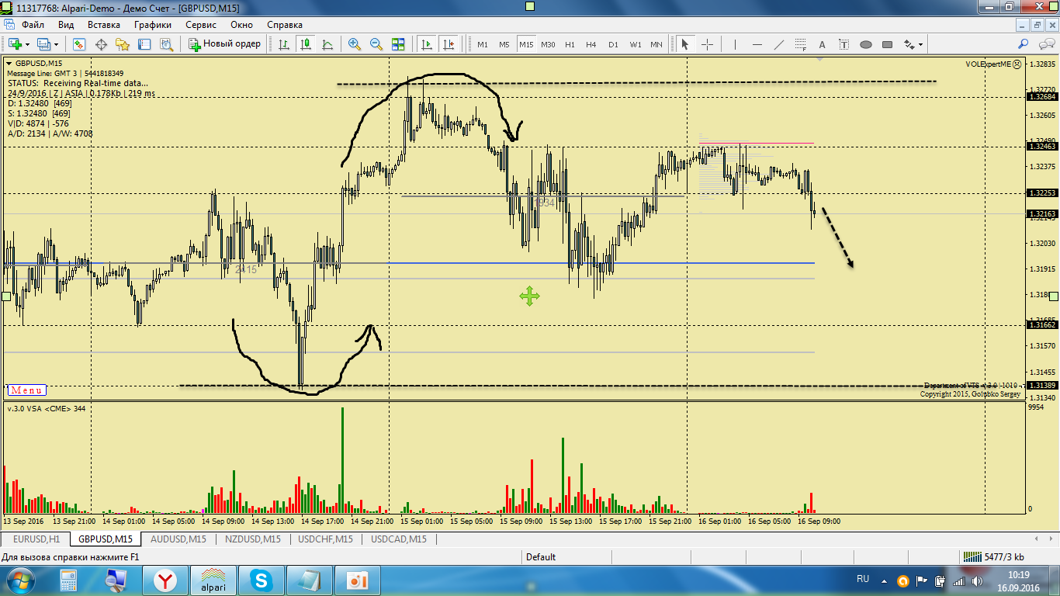This screenshot has height=596, width=1060.
Task: Pick the ellipse drawing tool
Action: pyautogui.click(x=866, y=44)
